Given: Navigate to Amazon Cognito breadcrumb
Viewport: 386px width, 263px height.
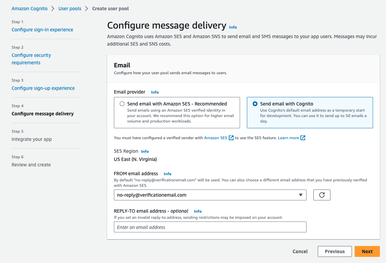Looking at the screenshot, I should (x=30, y=9).
